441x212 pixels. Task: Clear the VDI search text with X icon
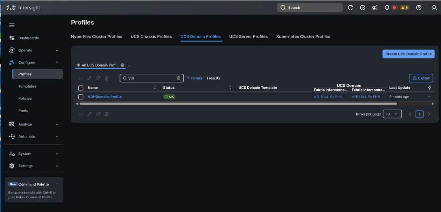point(179,78)
